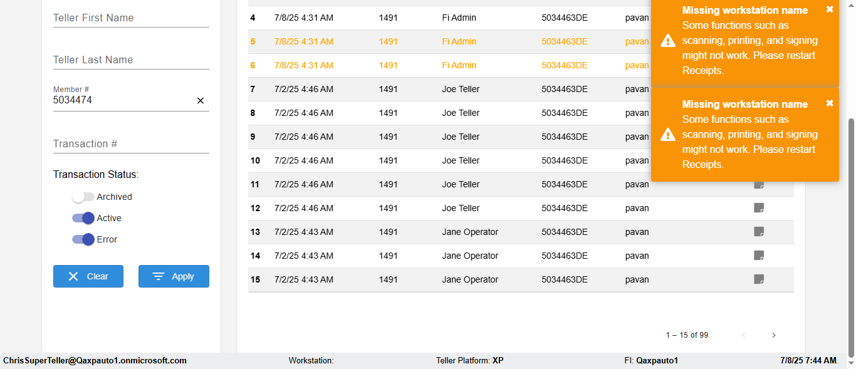Open the note icon for row 15
The height and width of the screenshot is (369, 856).
759,279
